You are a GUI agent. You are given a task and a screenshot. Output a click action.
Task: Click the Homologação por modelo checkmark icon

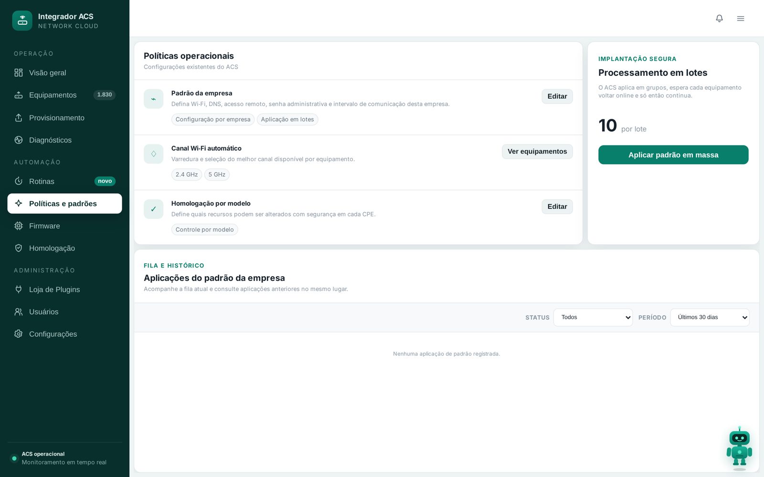153,209
